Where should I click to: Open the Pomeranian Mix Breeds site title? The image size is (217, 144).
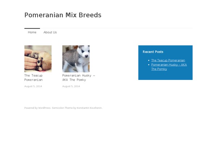63,15
